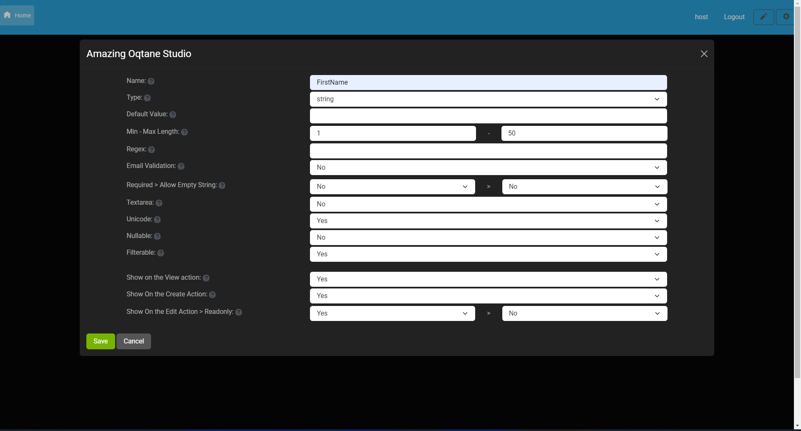Open the Show On the Edit Action dropdown
The height and width of the screenshot is (431, 801).
click(392, 313)
